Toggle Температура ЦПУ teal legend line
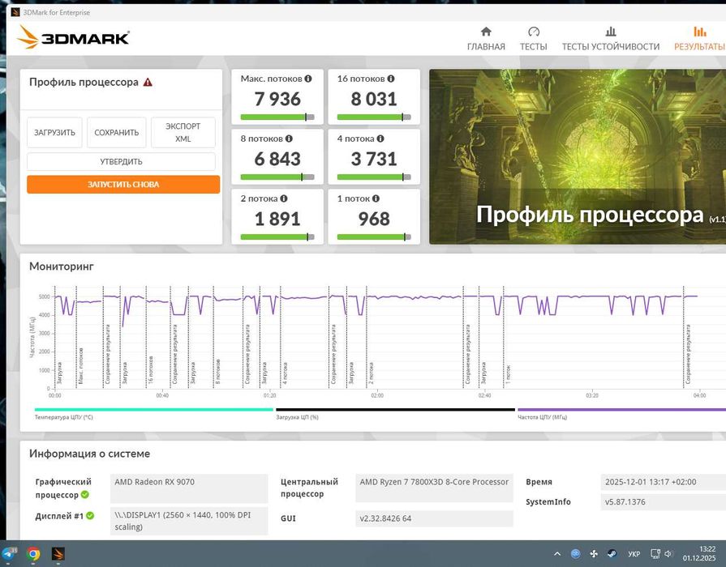The height and width of the screenshot is (567, 726). [x=154, y=410]
